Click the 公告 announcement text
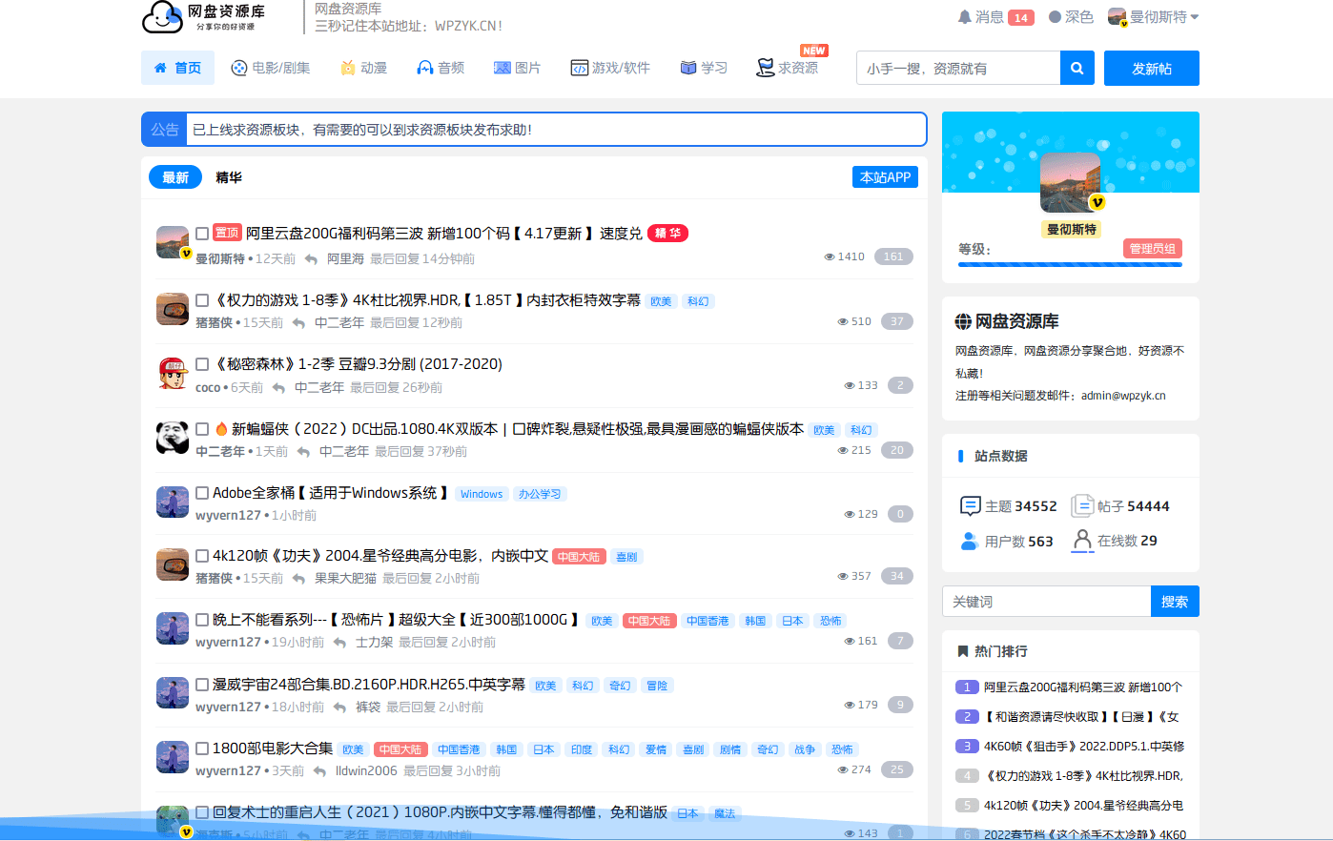This screenshot has height=841, width=1333. [x=362, y=130]
